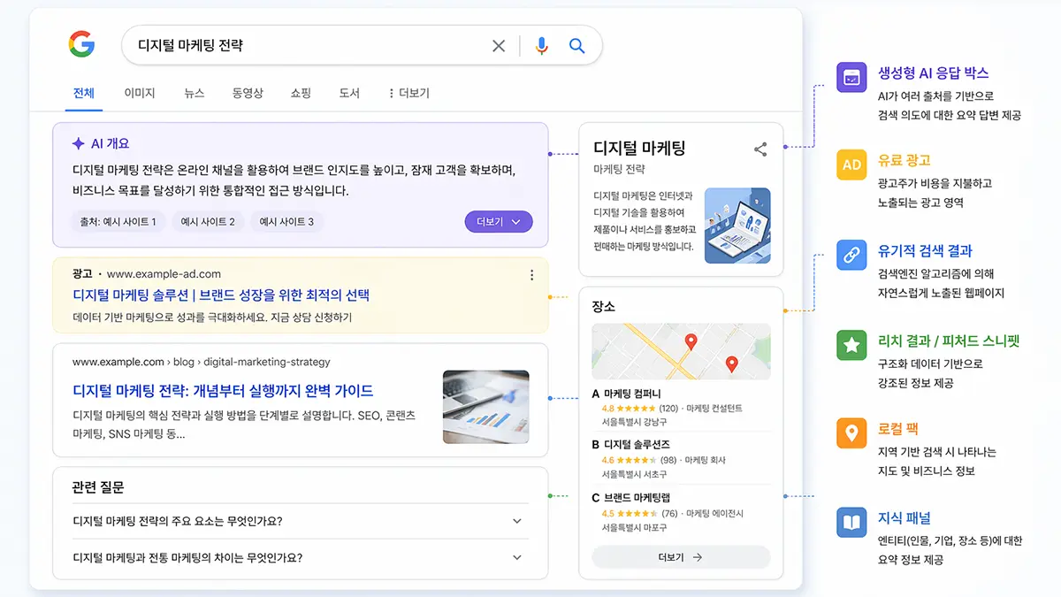Click 더보기 at the bottom of 장소 panel
Image resolution: width=1061 pixels, height=597 pixels.
pos(680,557)
